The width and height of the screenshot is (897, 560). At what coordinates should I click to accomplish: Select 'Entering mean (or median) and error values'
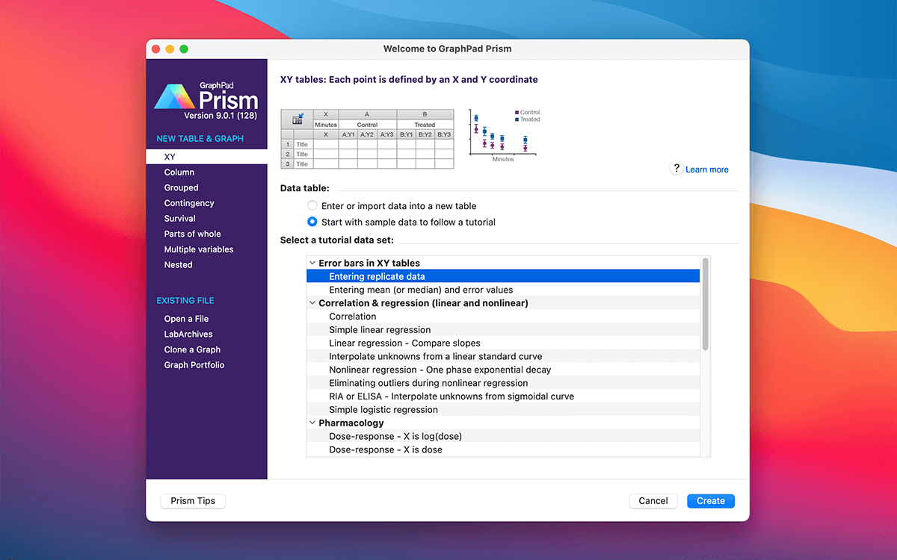503,290
